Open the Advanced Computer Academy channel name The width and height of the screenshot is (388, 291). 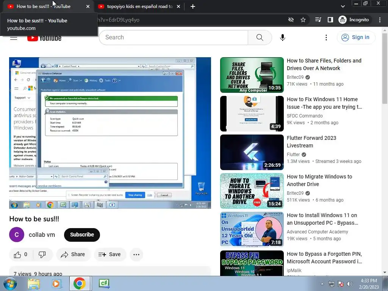coord(317,232)
